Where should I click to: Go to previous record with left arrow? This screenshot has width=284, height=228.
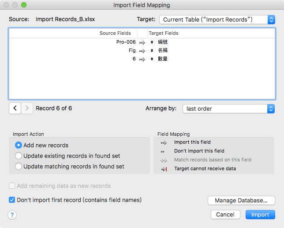click(x=15, y=108)
